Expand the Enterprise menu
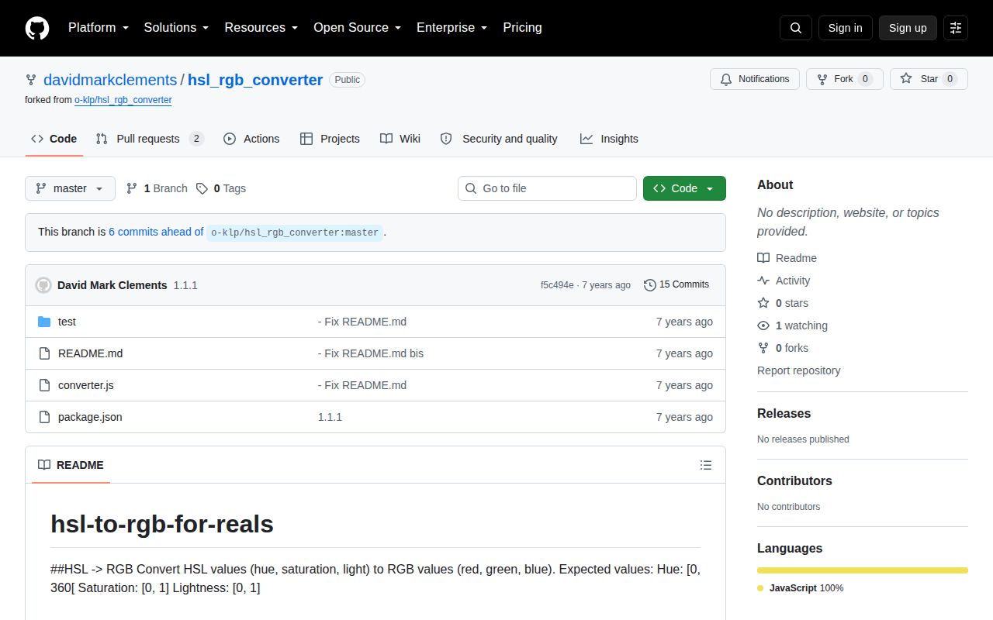Screen dimensions: 993x620 tap(452, 28)
